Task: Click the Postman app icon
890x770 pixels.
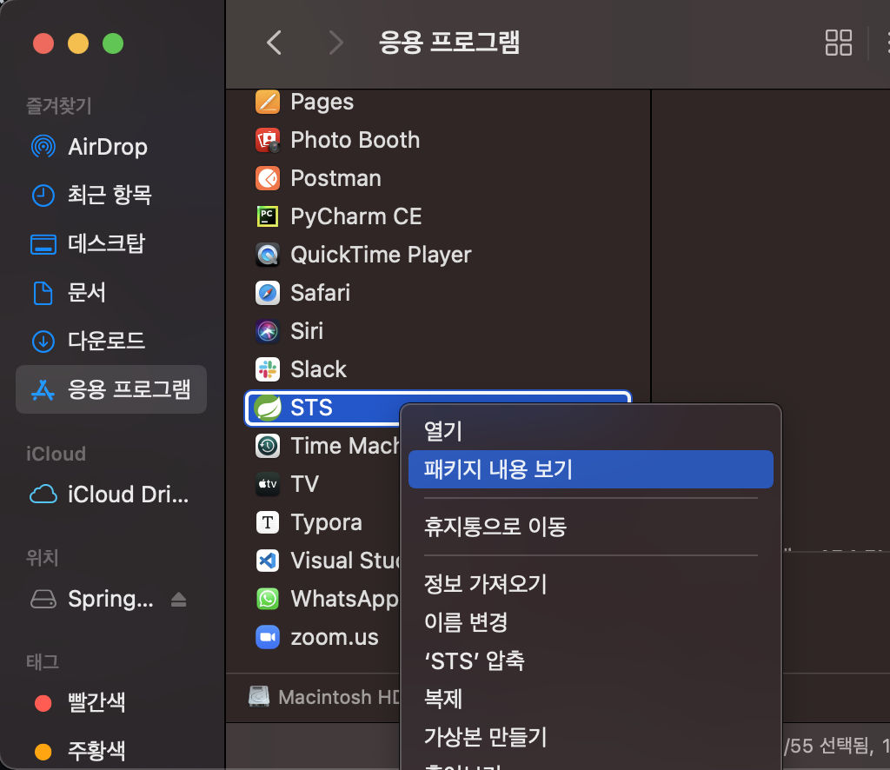Action: (268, 178)
